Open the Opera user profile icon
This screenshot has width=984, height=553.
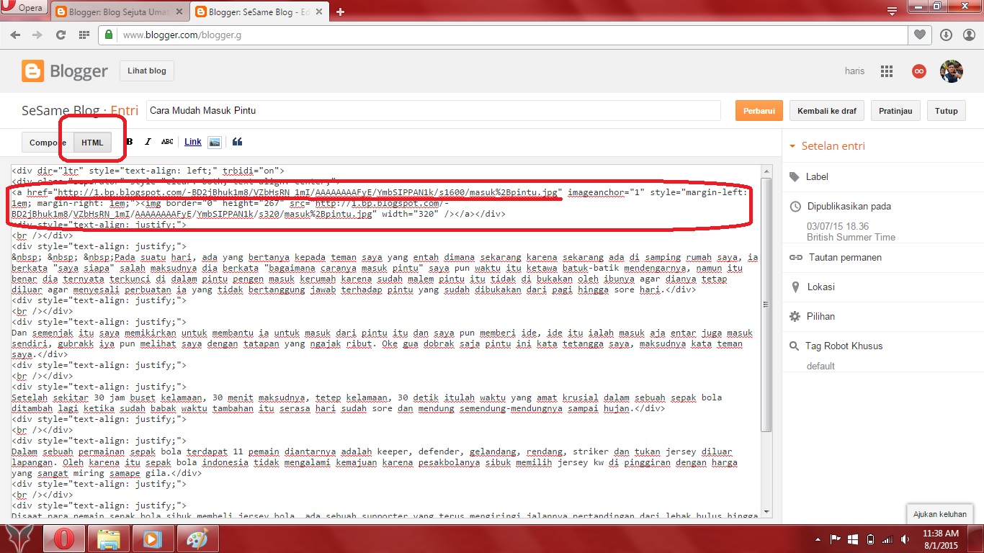pyautogui.click(x=967, y=35)
